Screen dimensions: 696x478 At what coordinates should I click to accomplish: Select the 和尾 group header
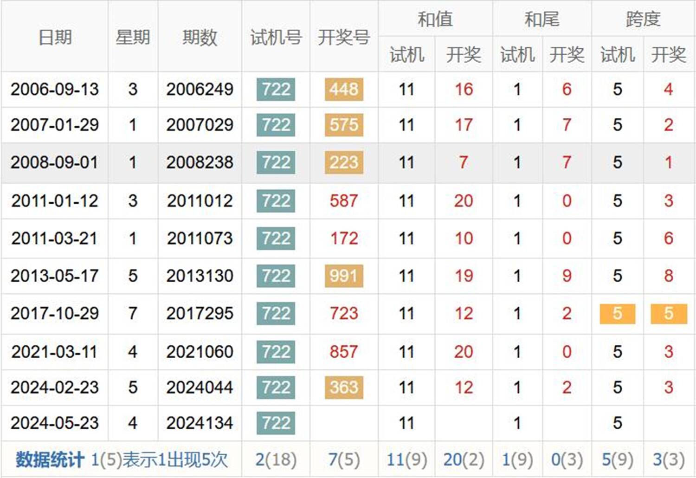(541, 19)
